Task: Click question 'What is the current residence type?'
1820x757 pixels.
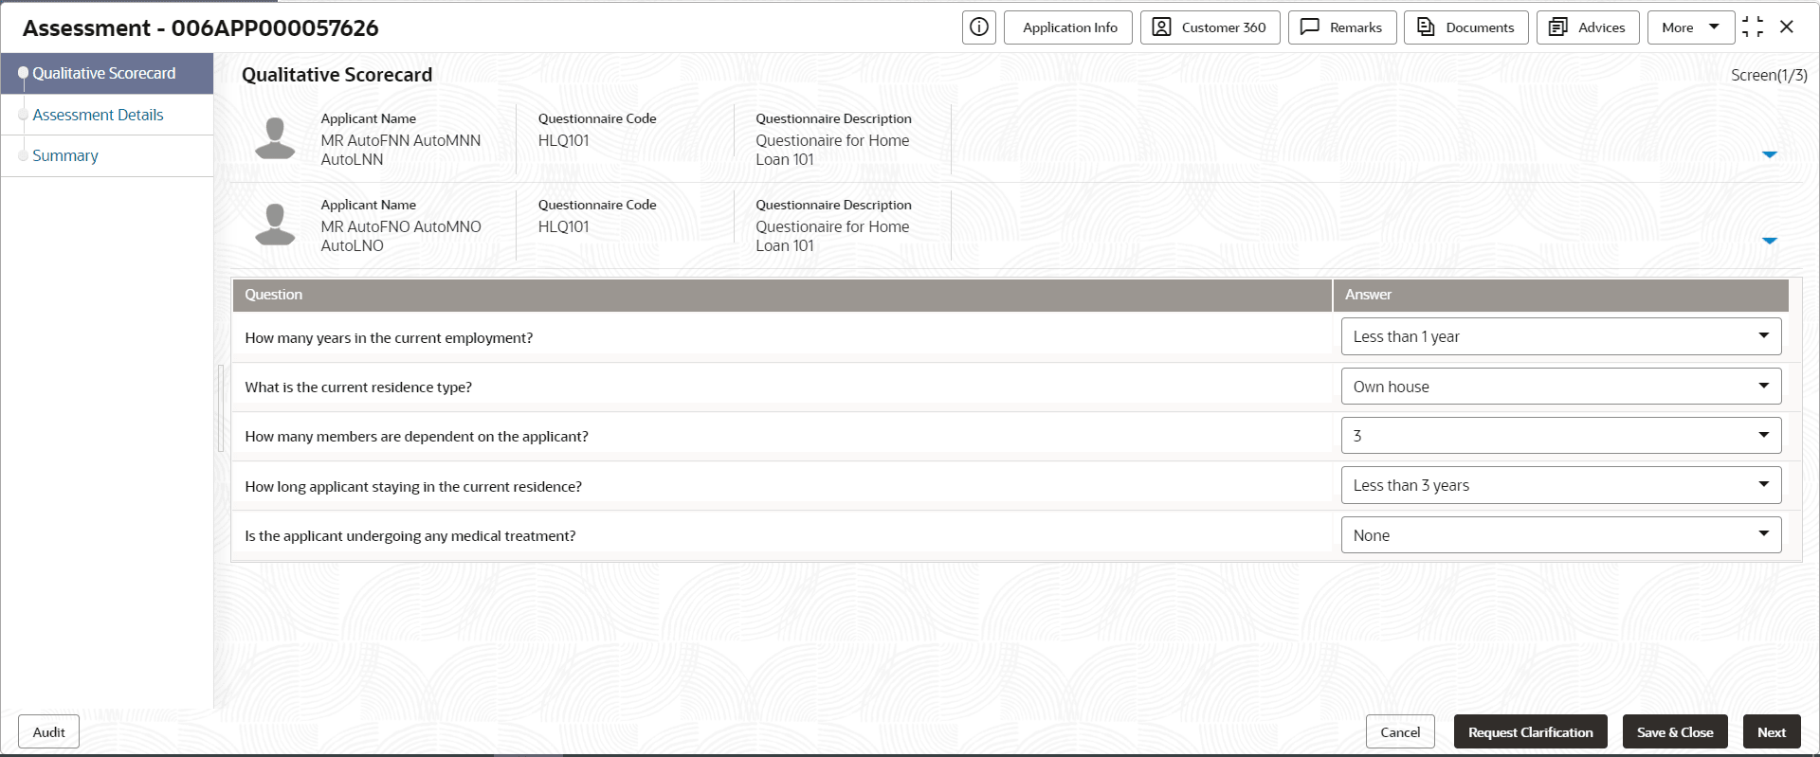Action: point(358,388)
